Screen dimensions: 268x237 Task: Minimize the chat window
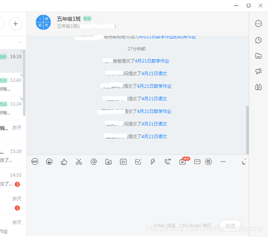[236, 5]
